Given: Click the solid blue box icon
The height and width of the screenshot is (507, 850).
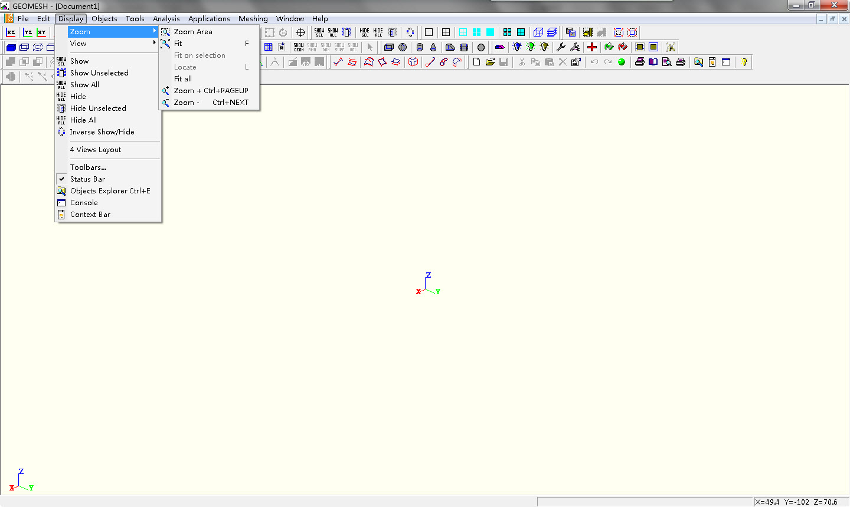Looking at the screenshot, I should tap(11, 47).
